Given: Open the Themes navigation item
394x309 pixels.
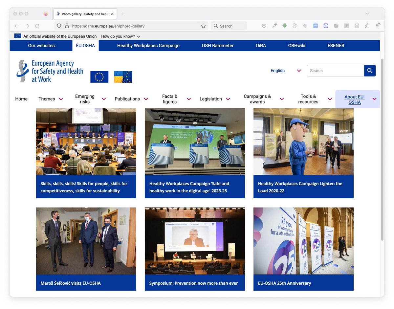Looking at the screenshot, I should (x=47, y=99).
